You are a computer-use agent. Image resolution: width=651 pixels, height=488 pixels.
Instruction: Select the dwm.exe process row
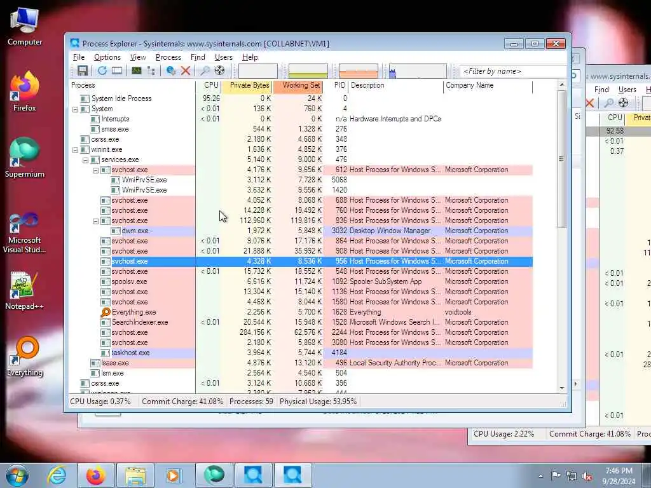click(x=301, y=231)
